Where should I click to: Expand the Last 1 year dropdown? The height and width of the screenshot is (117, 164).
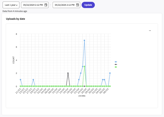pos(11,5)
